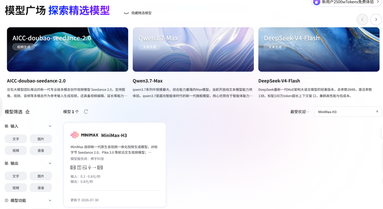Click the closed-eye icon to hide featured models
This screenshot has width=383, height=209.
126,13
